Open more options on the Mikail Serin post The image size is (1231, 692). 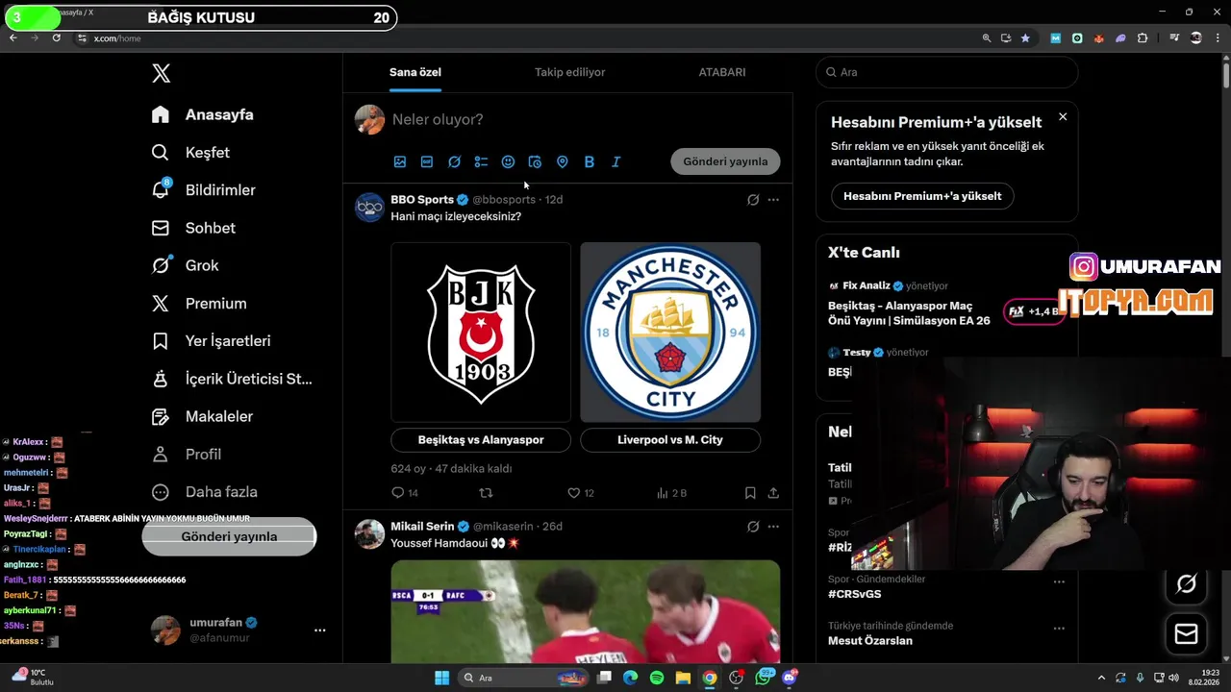click(x=773, y=527)
